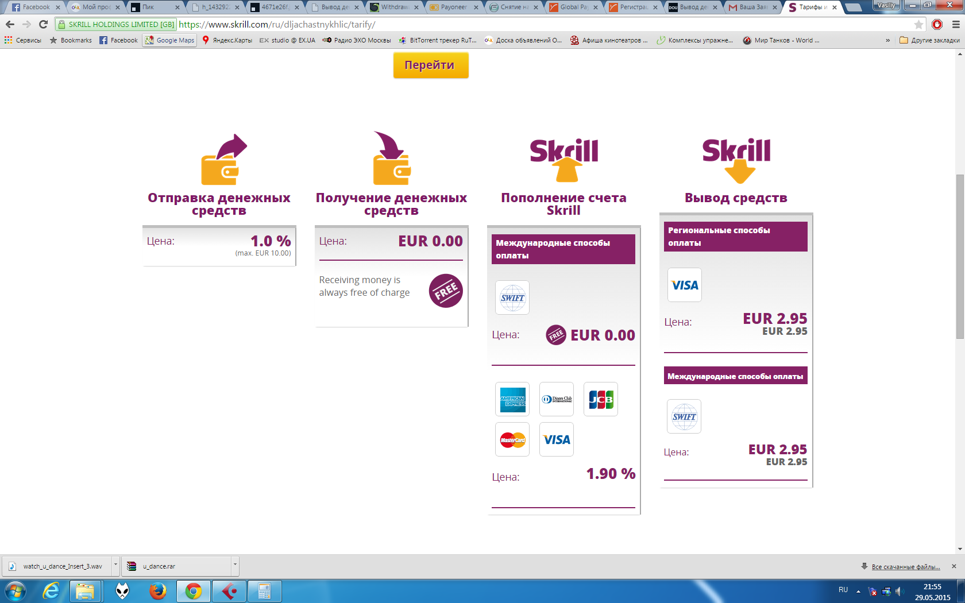Click the network icon in the system tray
This screenshot has height=603, width=965.
pos(886,591)
